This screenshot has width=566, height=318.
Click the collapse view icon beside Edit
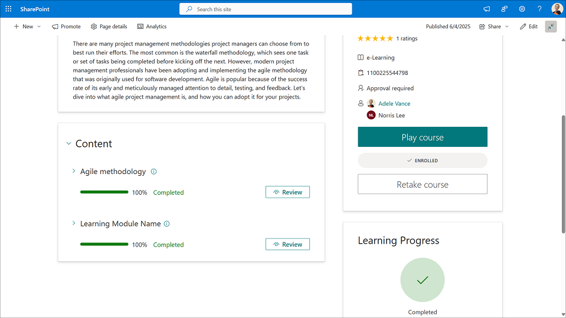click(x=551, y=27)
